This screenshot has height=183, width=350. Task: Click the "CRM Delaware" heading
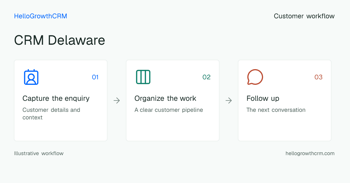[60, 40]
